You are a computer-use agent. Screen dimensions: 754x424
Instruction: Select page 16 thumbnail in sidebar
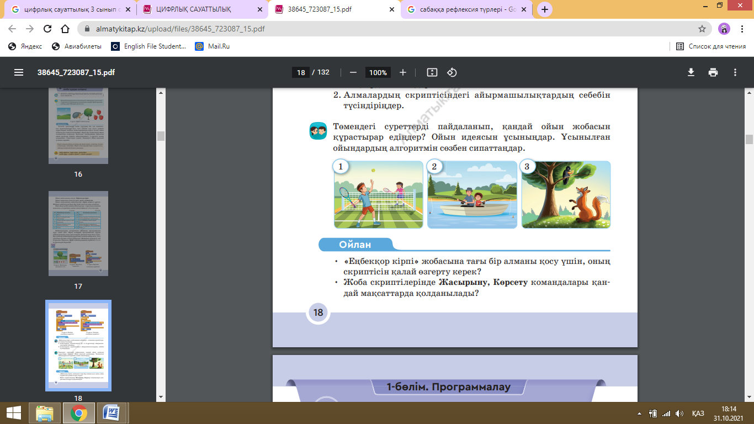click(x=78, y=126)
